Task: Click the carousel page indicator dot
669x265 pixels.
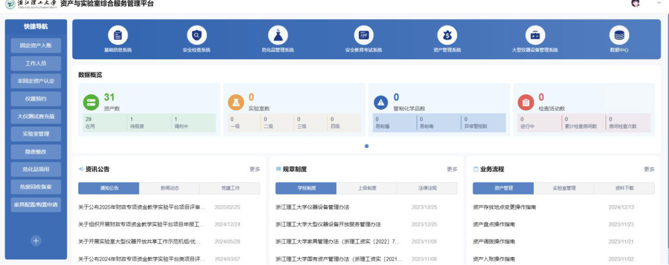Action: coord(367,146)
